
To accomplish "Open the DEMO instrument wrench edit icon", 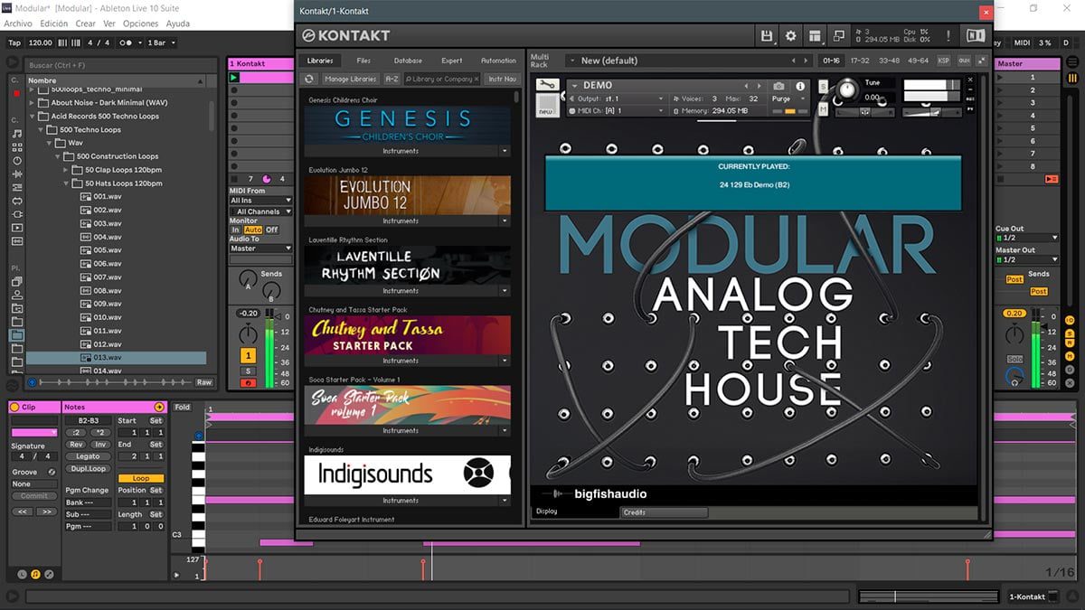I will tap(547, 85).
